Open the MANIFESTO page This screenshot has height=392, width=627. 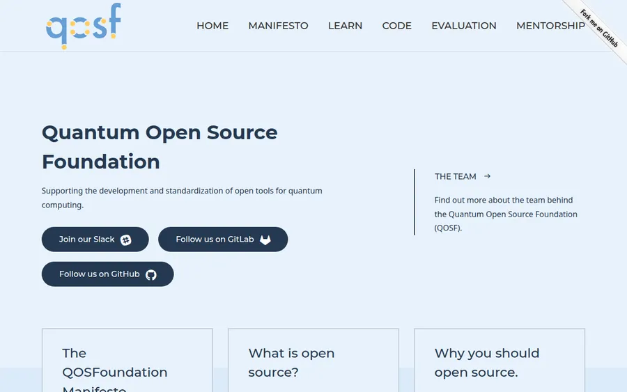coord(278,26)
